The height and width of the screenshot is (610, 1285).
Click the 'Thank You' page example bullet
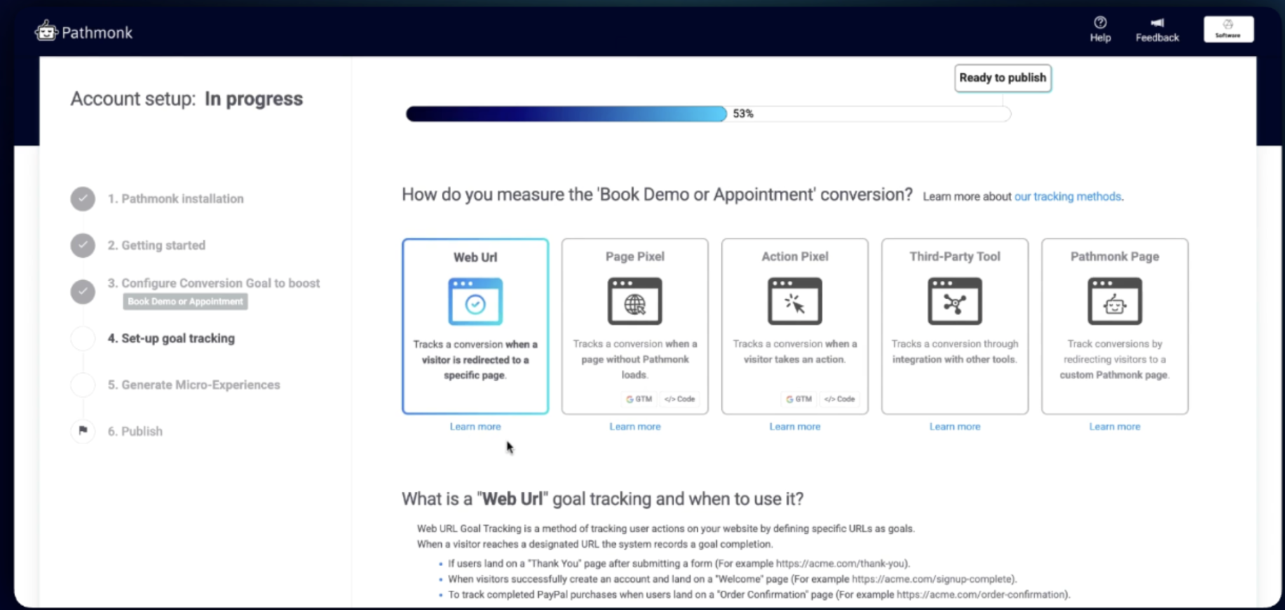tap(679, 564)
